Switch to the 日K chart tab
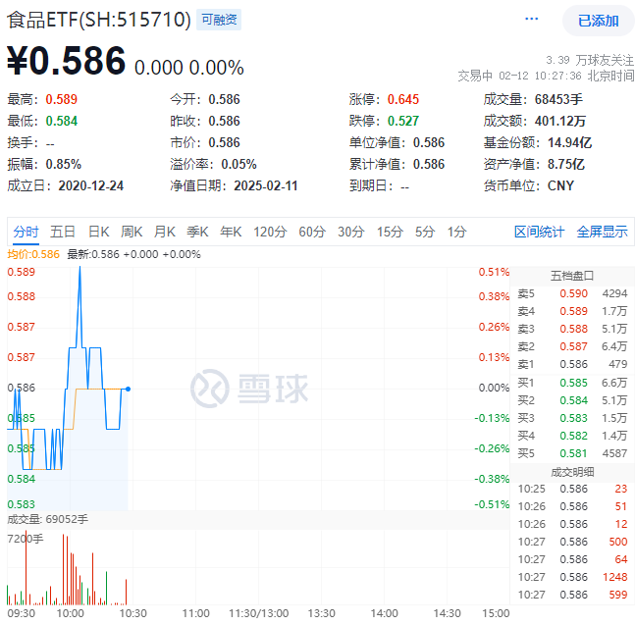 point(99,232)
